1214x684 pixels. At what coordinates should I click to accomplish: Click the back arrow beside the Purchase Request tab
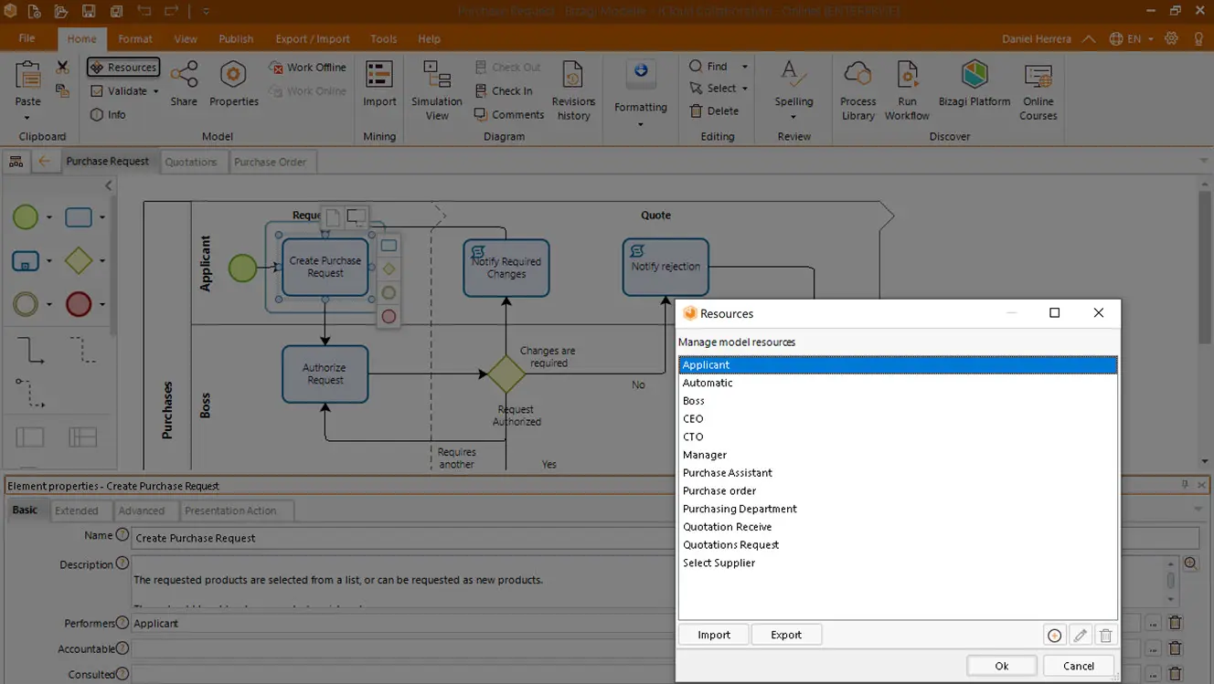pyautogui.click(x=44, y=162)
